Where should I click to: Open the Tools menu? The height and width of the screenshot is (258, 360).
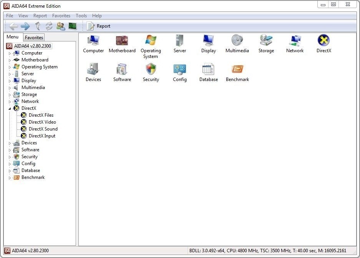coord(81,16)
